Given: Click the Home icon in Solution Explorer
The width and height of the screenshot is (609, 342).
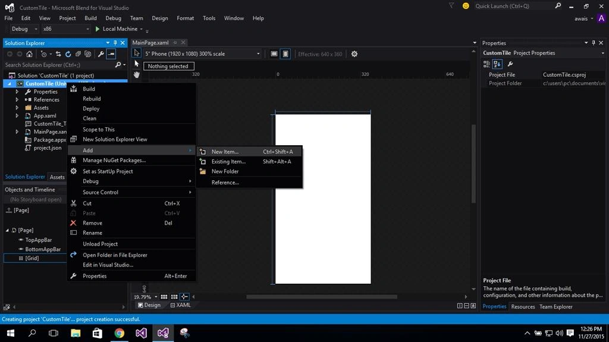Looking at the screenshot, I should pos(29,54).
